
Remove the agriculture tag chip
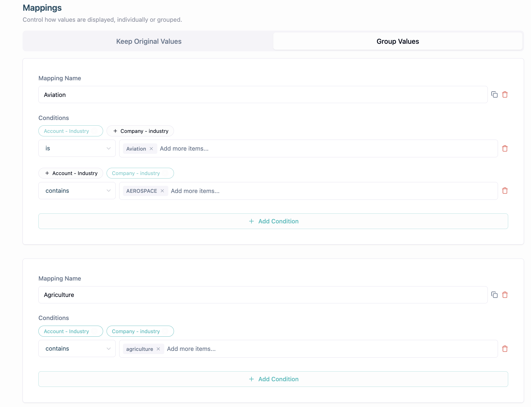click(x=158, y=349)
